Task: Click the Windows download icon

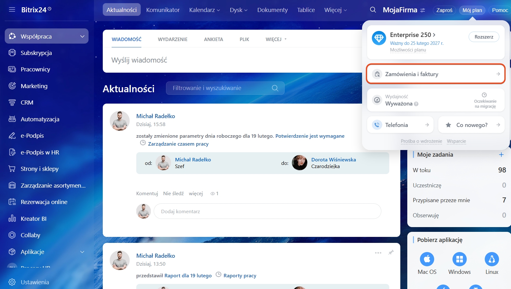Action: pos(459,259)
